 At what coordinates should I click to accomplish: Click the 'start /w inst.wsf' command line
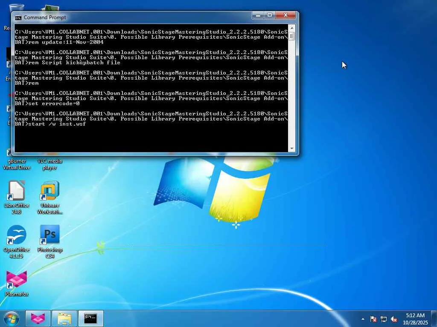pos(57,124)
